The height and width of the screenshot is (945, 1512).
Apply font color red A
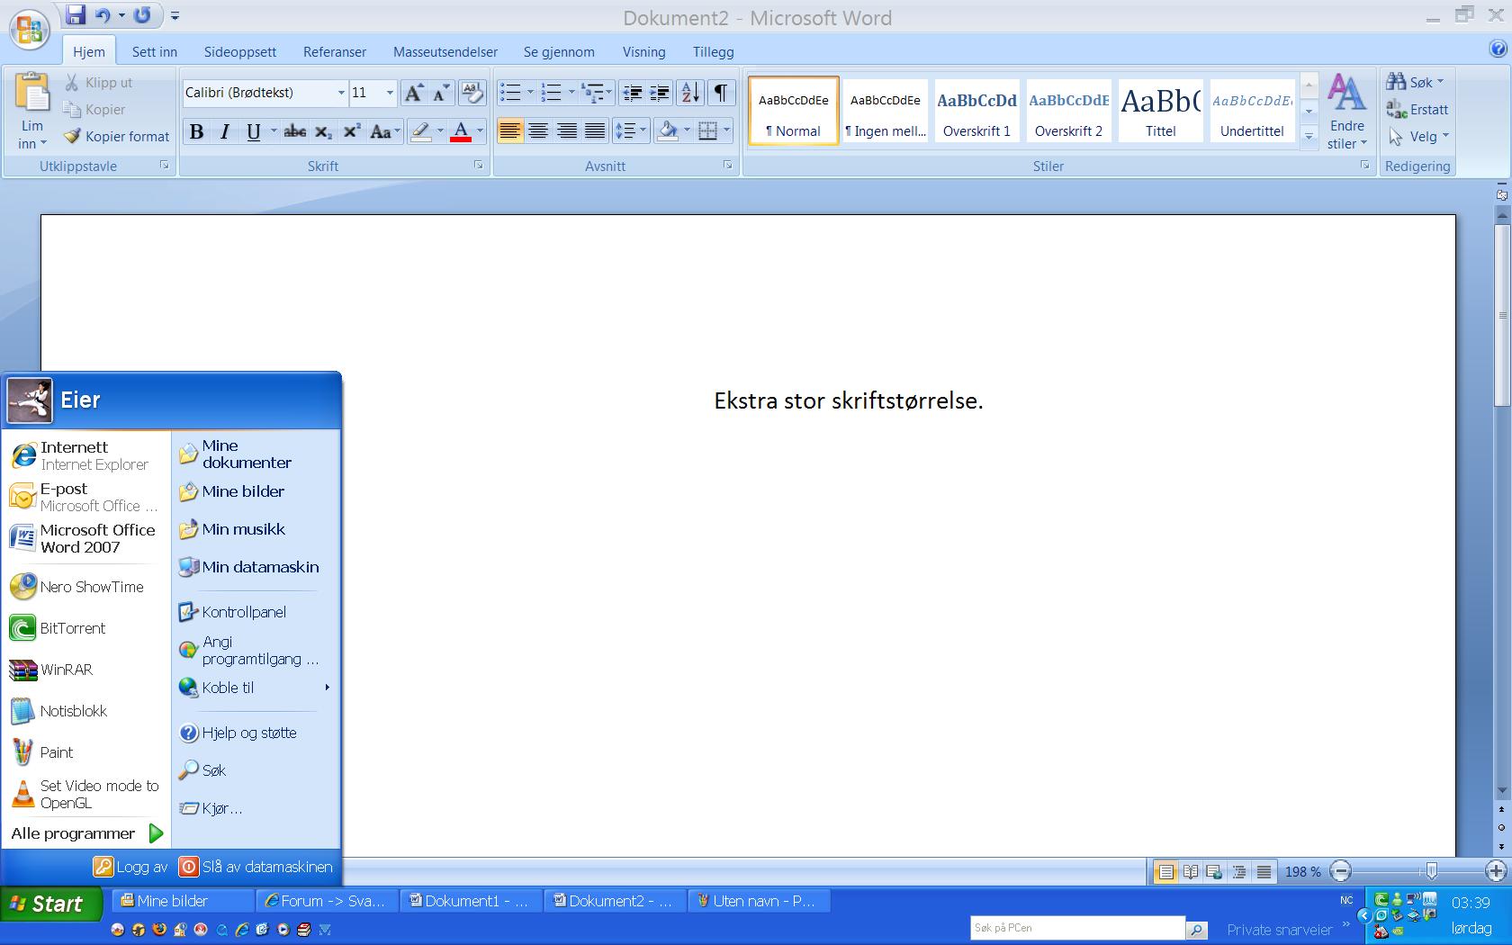[461, 131]
